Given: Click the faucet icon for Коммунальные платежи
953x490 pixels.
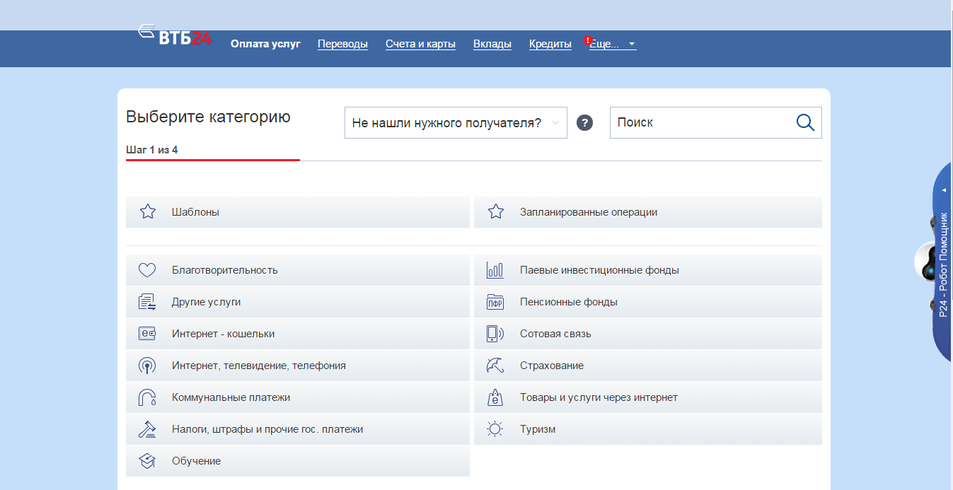Looking at the screenshot, I should pos(147,397).
